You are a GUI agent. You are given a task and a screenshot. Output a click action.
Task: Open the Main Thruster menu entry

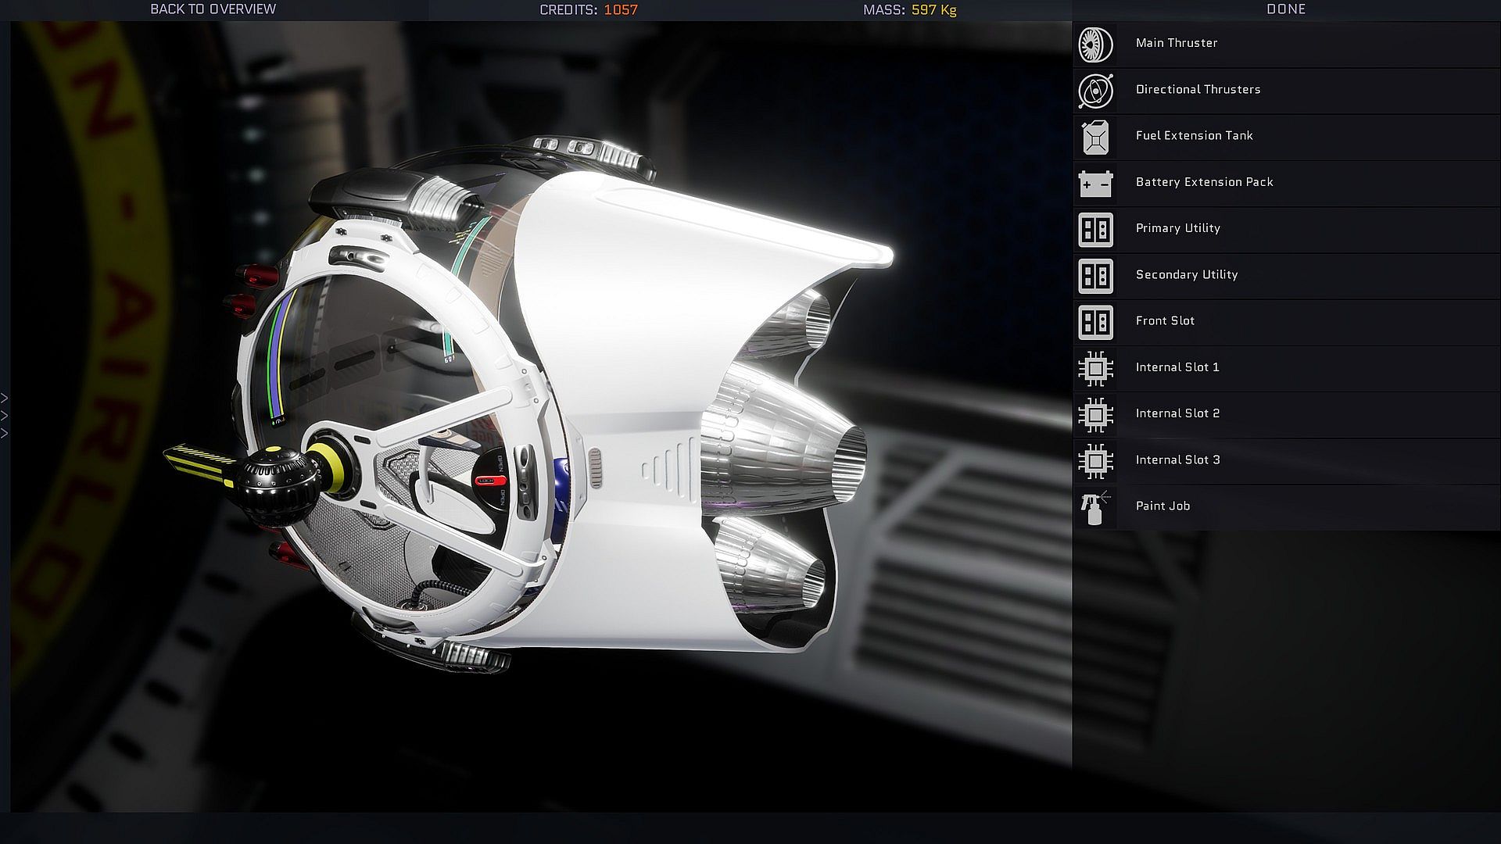click(x=1176, y=43)
